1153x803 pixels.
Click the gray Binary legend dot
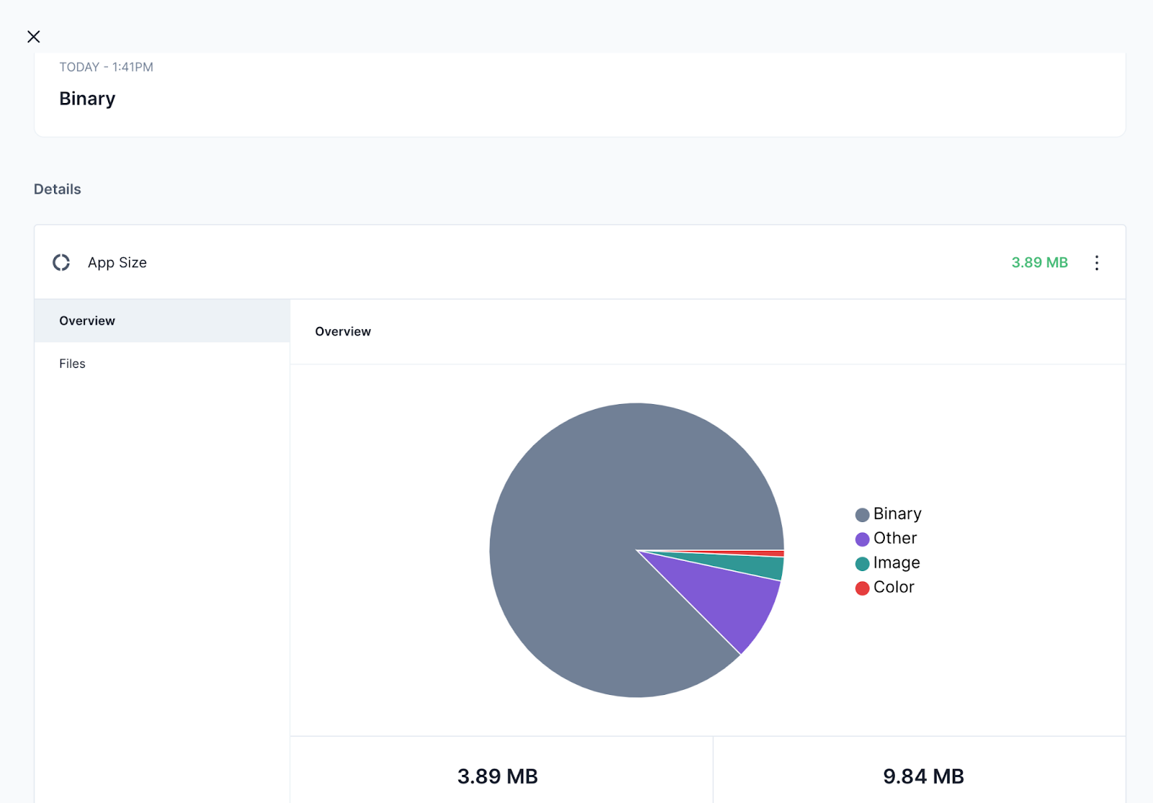coord(860,514)
